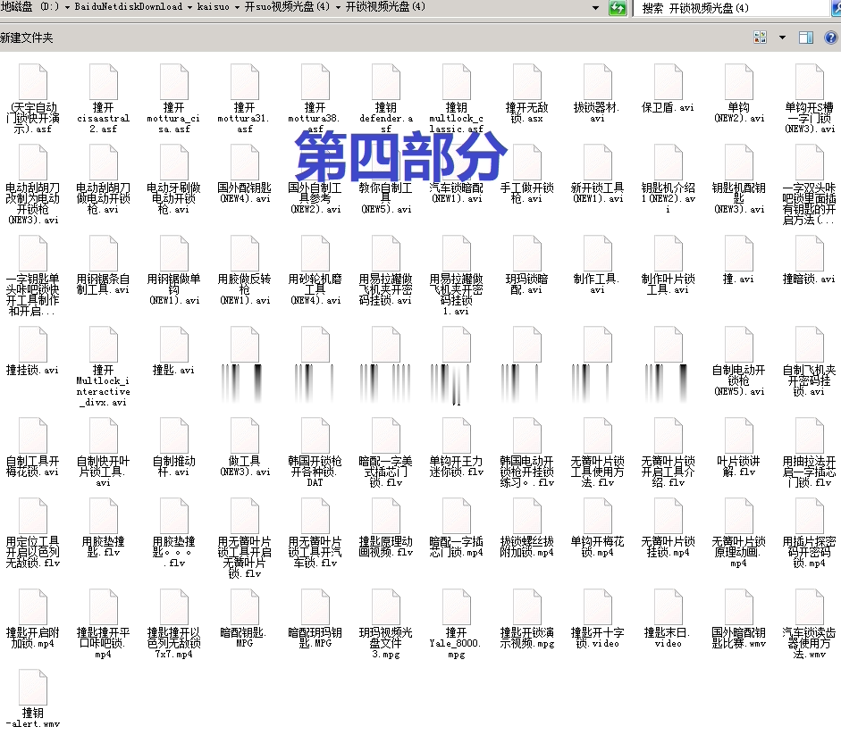
Task: Select file 用钢锯条自制工具.avi
Action: (x=103, y=265)
